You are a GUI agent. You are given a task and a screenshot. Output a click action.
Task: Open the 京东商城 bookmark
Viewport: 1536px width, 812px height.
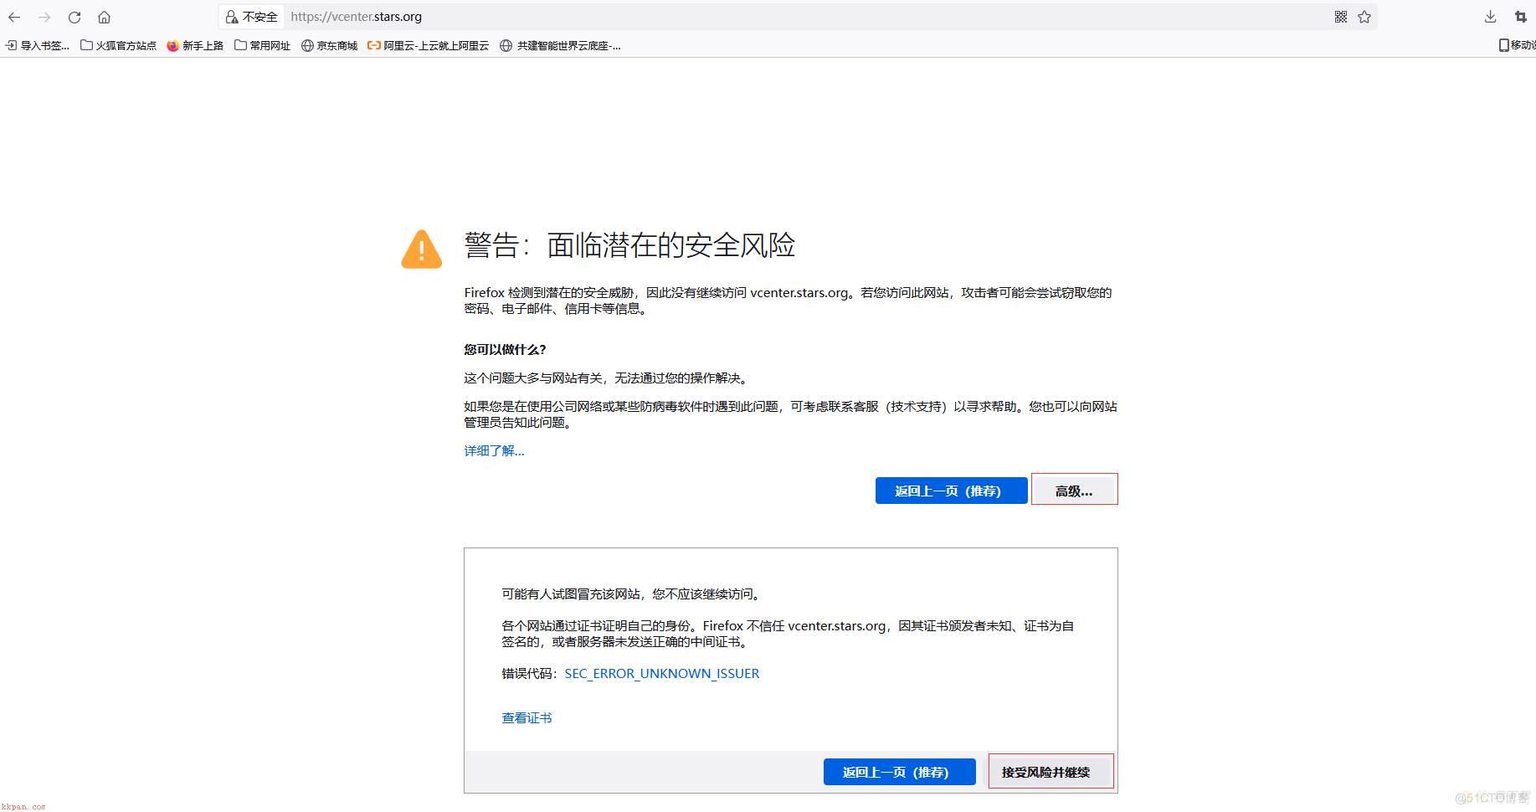[x=329, y=45]
